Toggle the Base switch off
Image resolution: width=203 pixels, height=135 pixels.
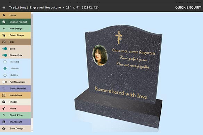tap(5, 49)
